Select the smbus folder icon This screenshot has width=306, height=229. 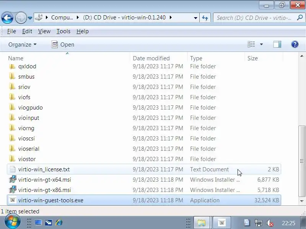tap(12, 77)
